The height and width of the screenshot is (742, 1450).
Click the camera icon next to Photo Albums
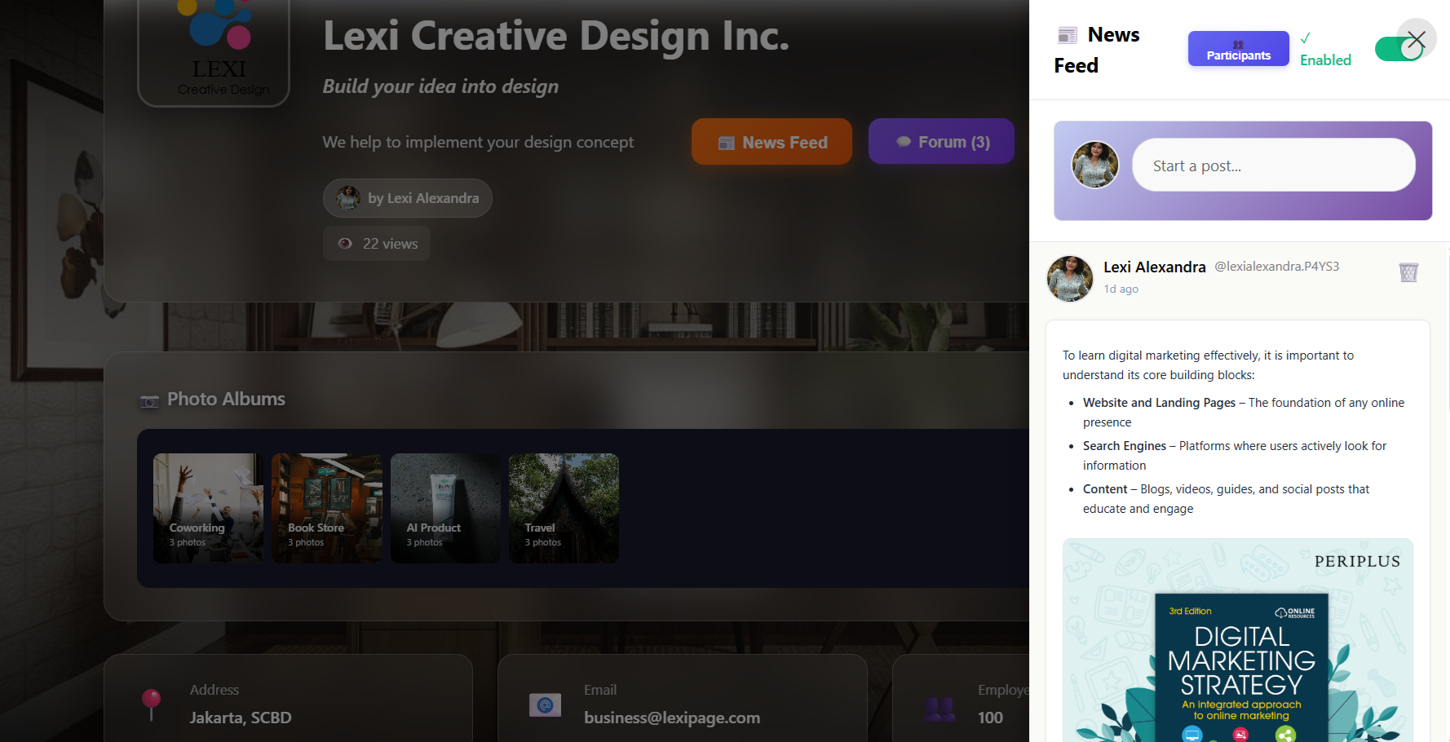(x=149, y=401)
